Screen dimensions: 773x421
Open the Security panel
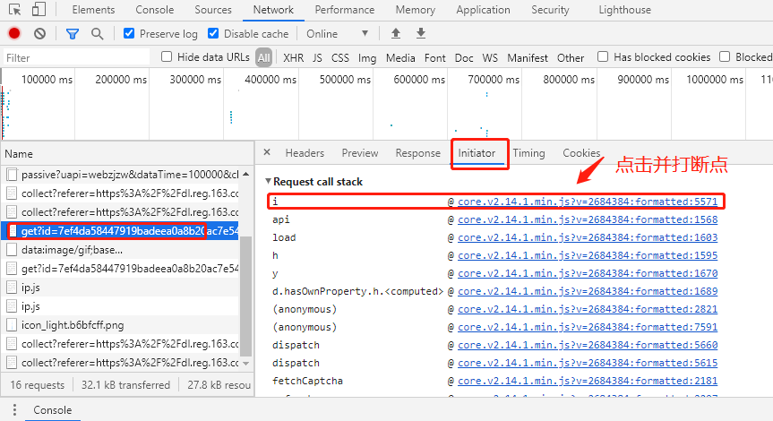(550, 10)
